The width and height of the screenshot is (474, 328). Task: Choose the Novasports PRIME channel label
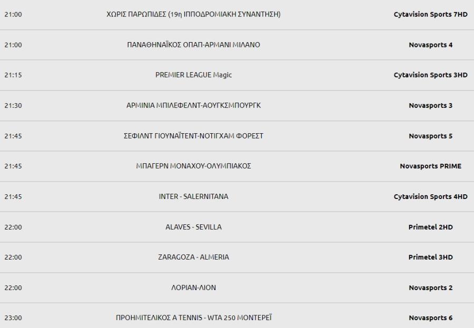tap(430, 166)
